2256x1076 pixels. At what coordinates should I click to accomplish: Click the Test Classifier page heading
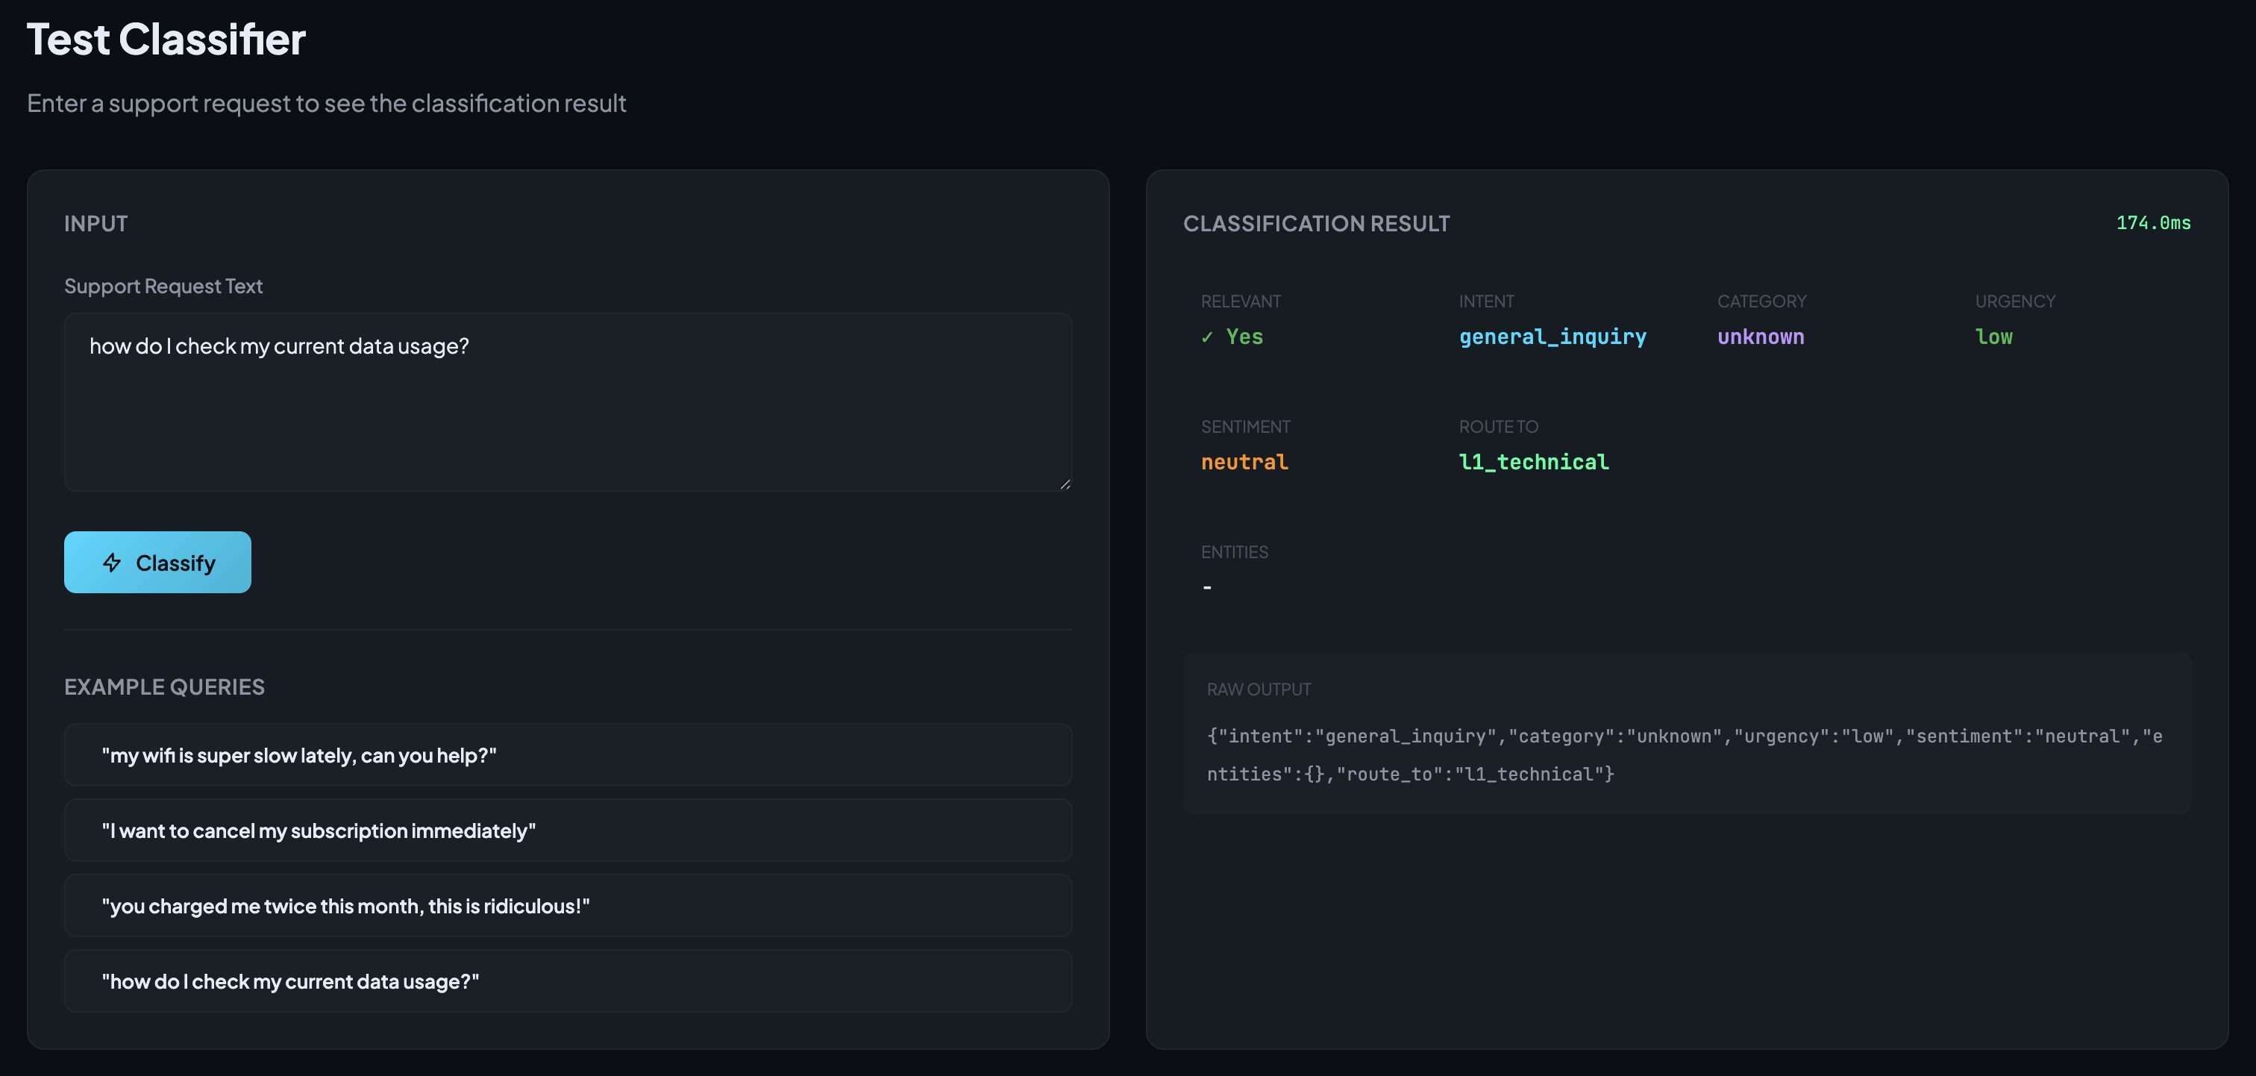[x=166, y=40]
